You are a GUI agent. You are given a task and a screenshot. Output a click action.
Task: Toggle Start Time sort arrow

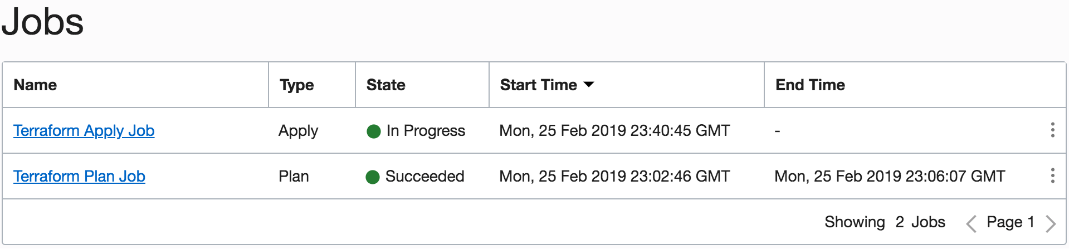tap(589, 85)
